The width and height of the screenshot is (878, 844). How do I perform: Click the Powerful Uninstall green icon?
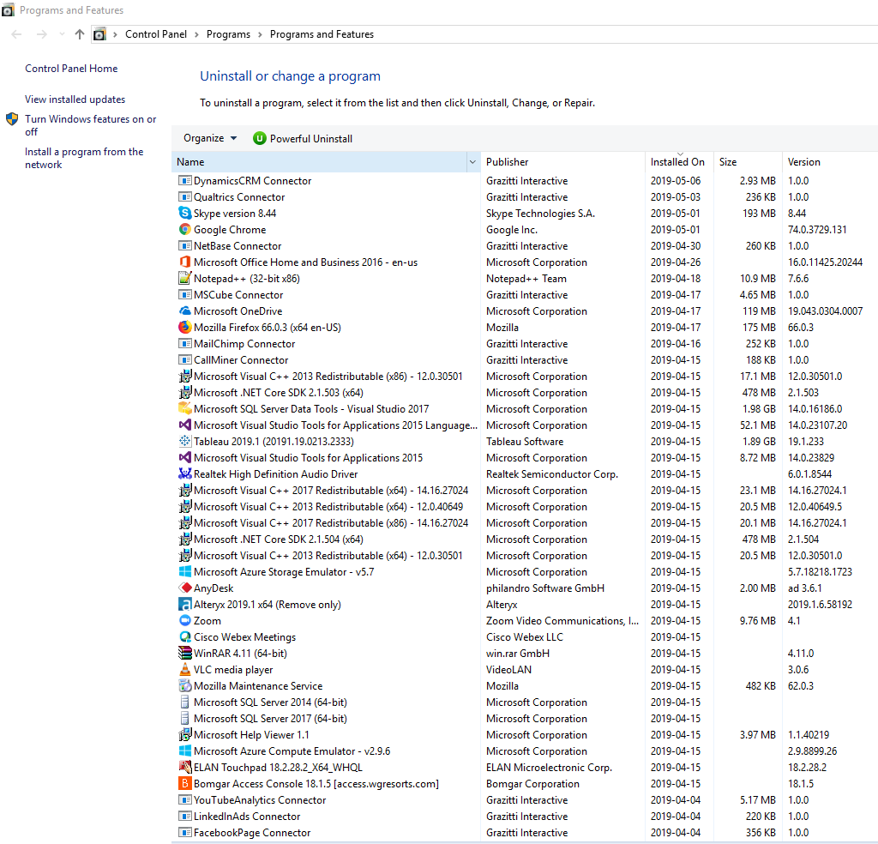point(259,138)
